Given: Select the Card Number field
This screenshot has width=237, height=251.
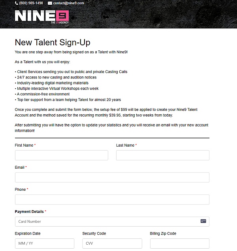Looking at the screenshot, I should 107,221.
